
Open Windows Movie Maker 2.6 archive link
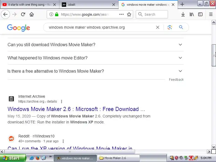click(76, 109)
